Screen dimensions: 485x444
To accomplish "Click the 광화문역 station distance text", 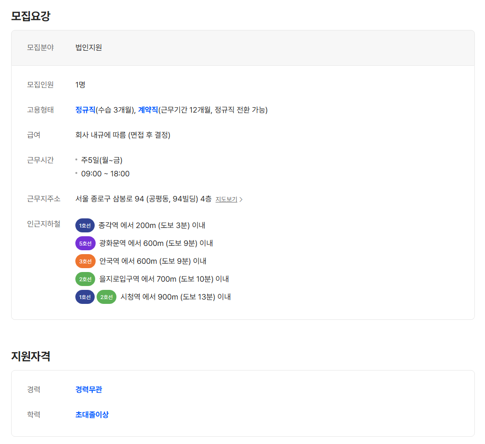I will 156,243.
